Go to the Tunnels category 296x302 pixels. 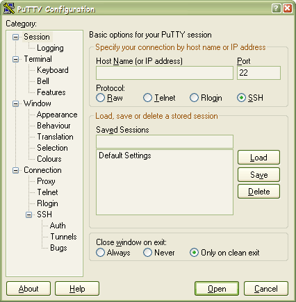pyautogui.click(x=63, y=237)
